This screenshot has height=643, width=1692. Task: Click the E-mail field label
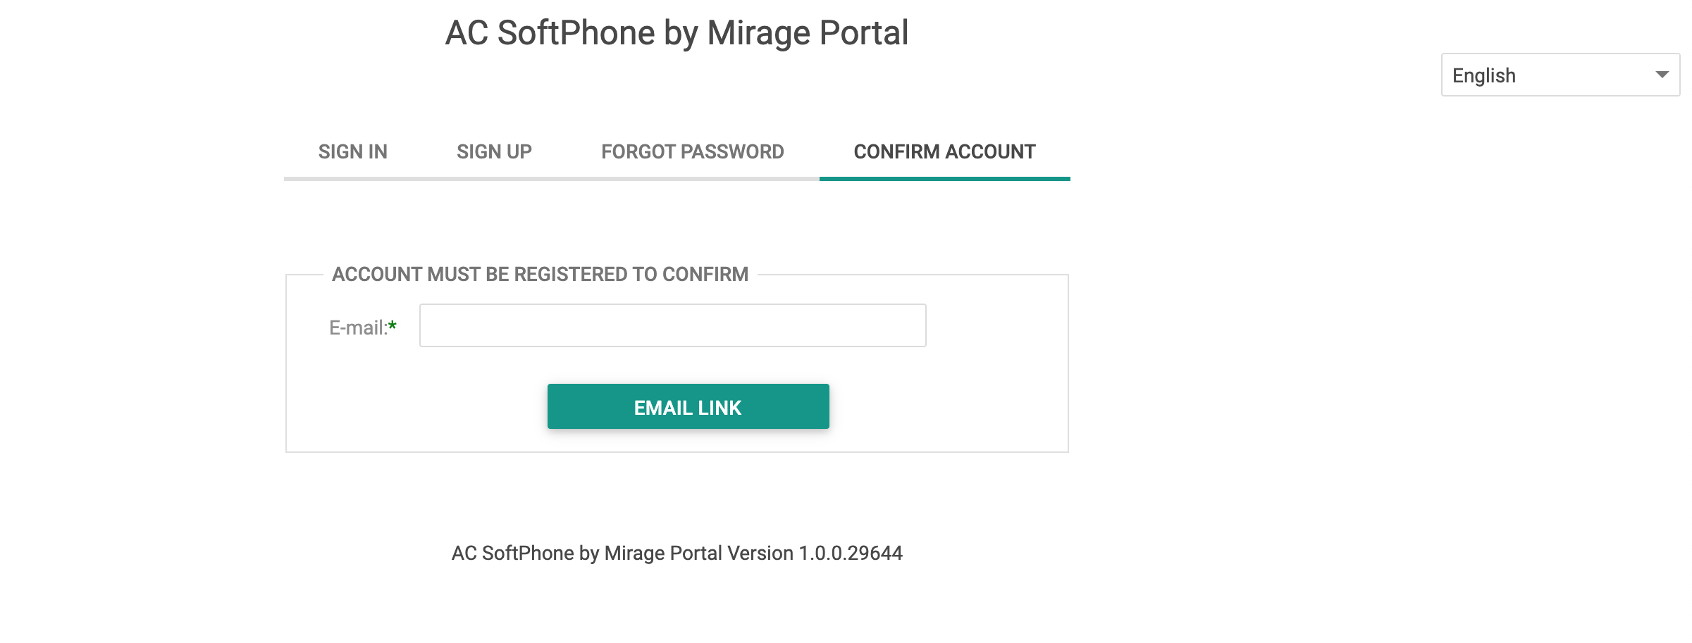point(358,327)
